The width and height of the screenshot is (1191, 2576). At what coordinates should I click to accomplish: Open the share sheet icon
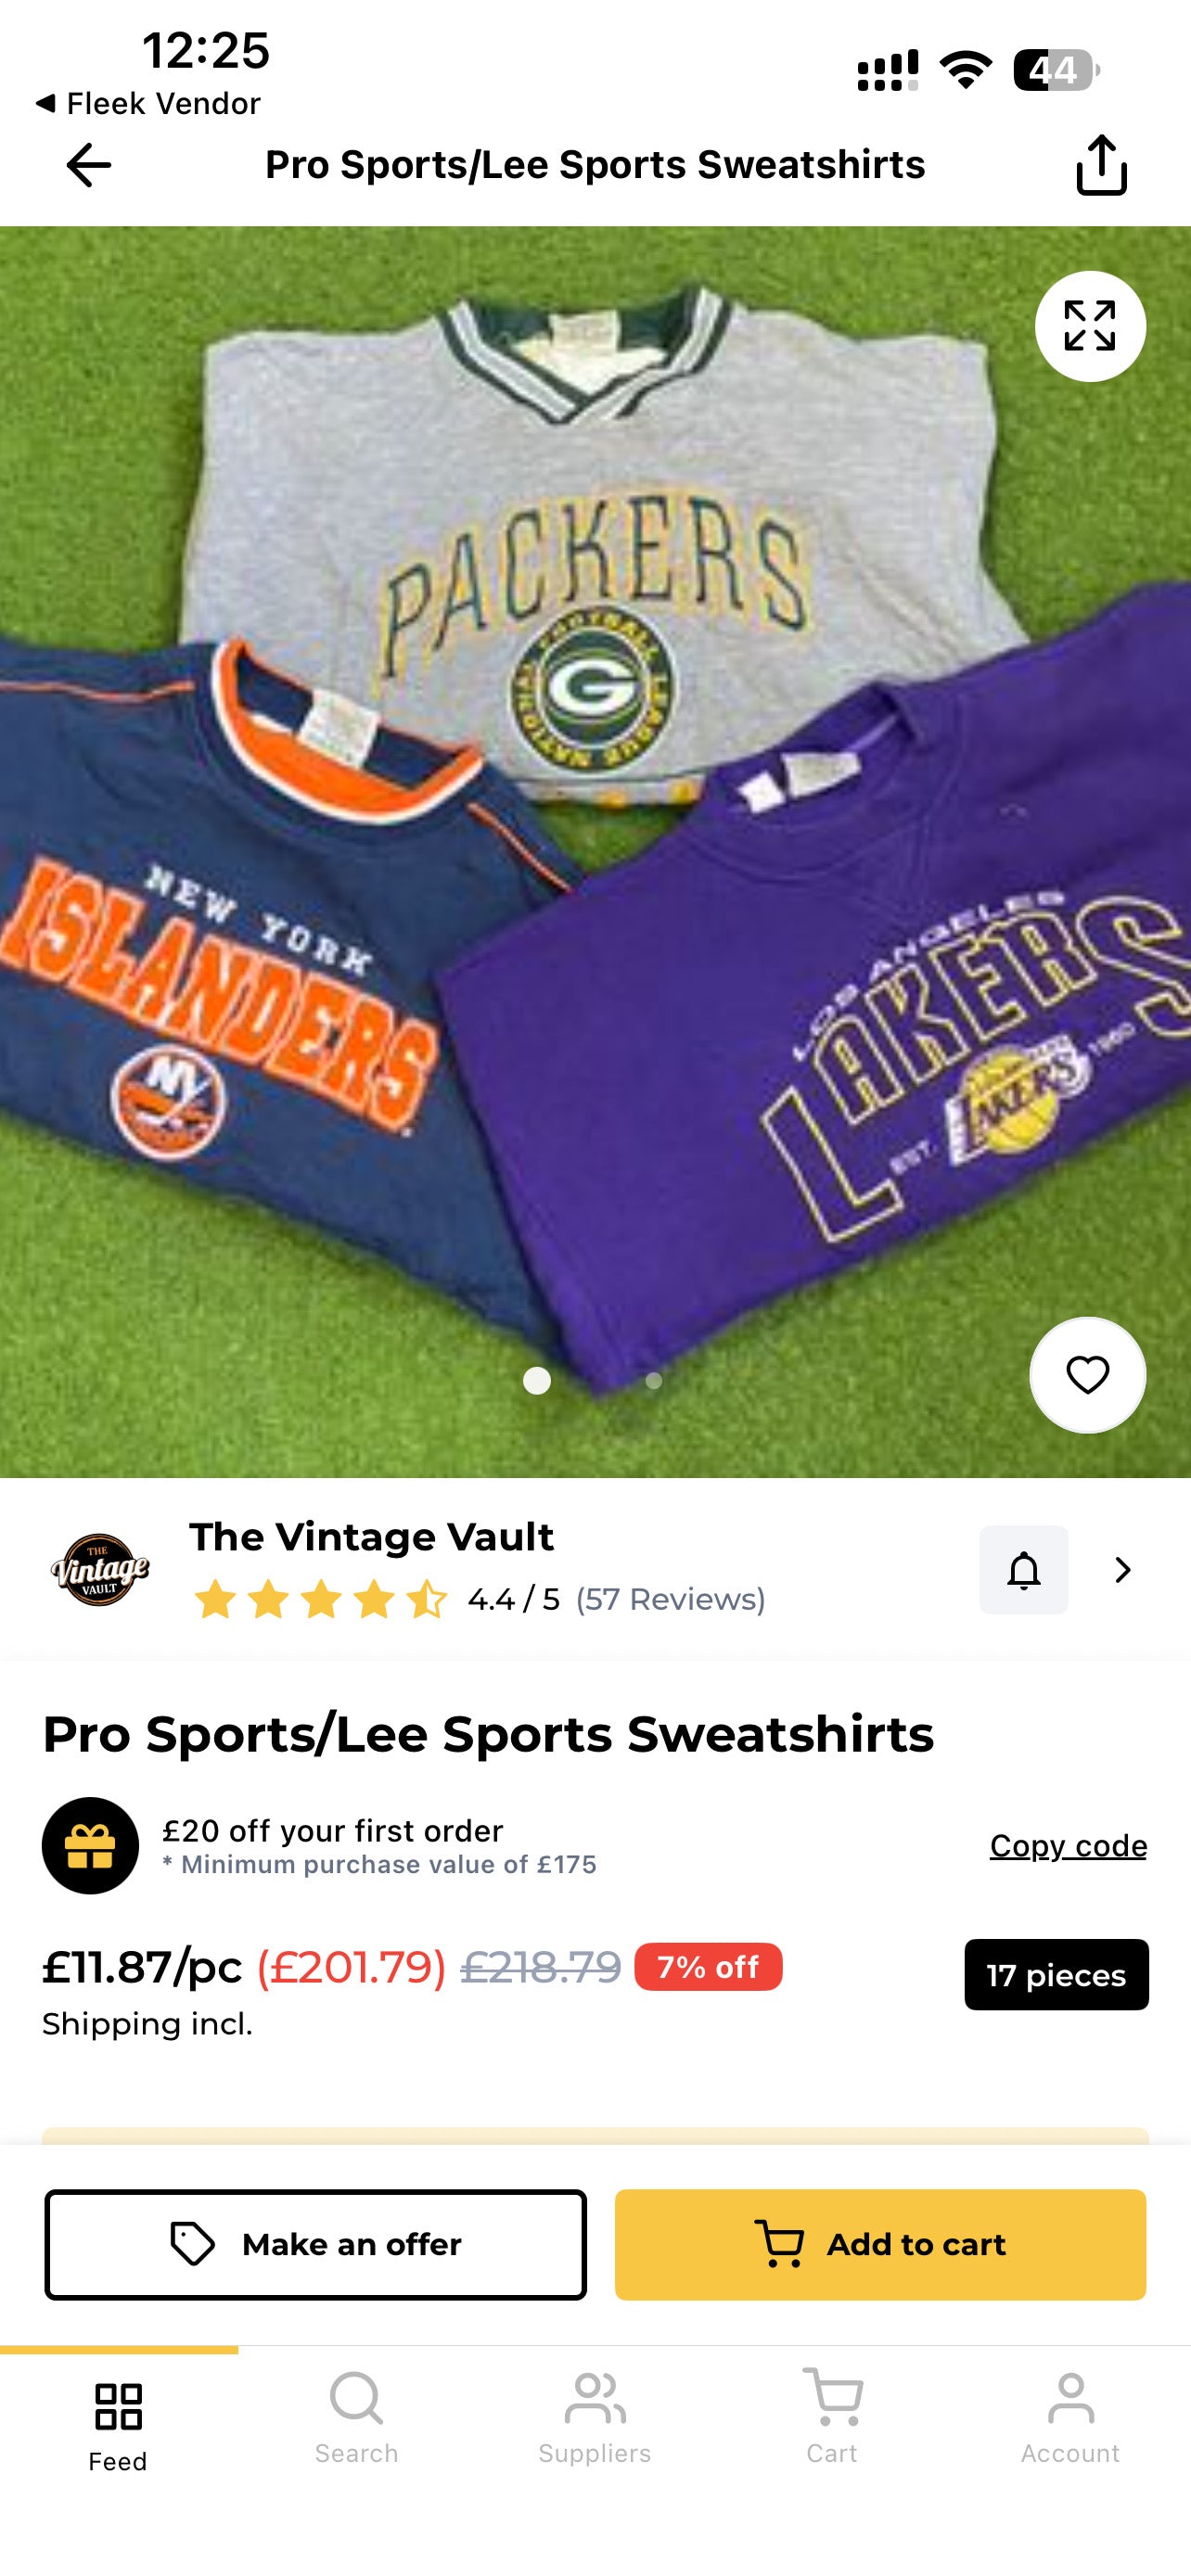coord(1101,165)
